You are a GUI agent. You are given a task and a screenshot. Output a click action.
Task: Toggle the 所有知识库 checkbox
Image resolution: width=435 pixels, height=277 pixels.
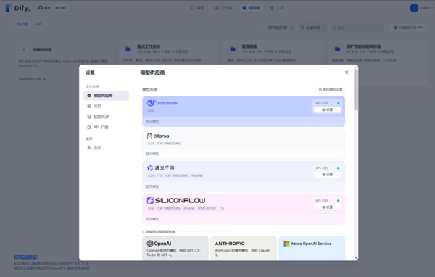click(264, 28)
